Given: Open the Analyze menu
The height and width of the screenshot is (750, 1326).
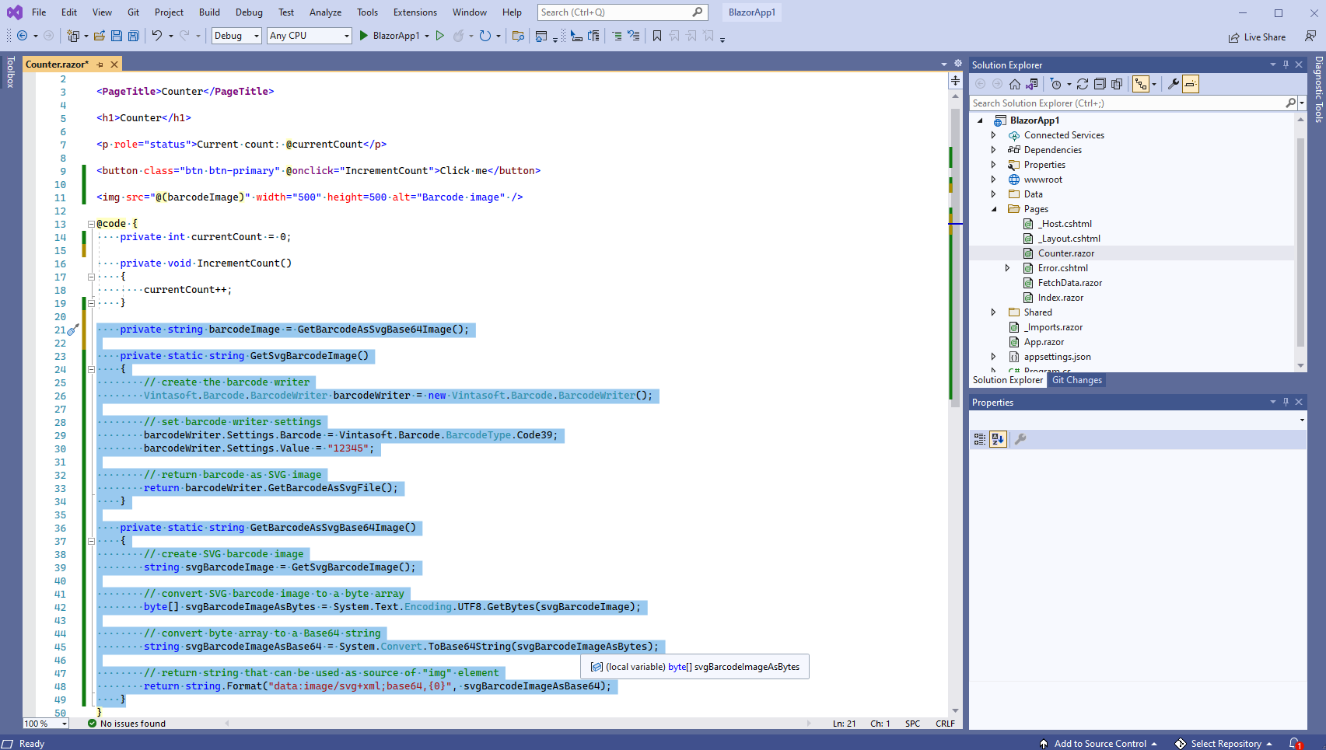Looking at the screenshot, I should pyautogui.click(x=325, y=12).
